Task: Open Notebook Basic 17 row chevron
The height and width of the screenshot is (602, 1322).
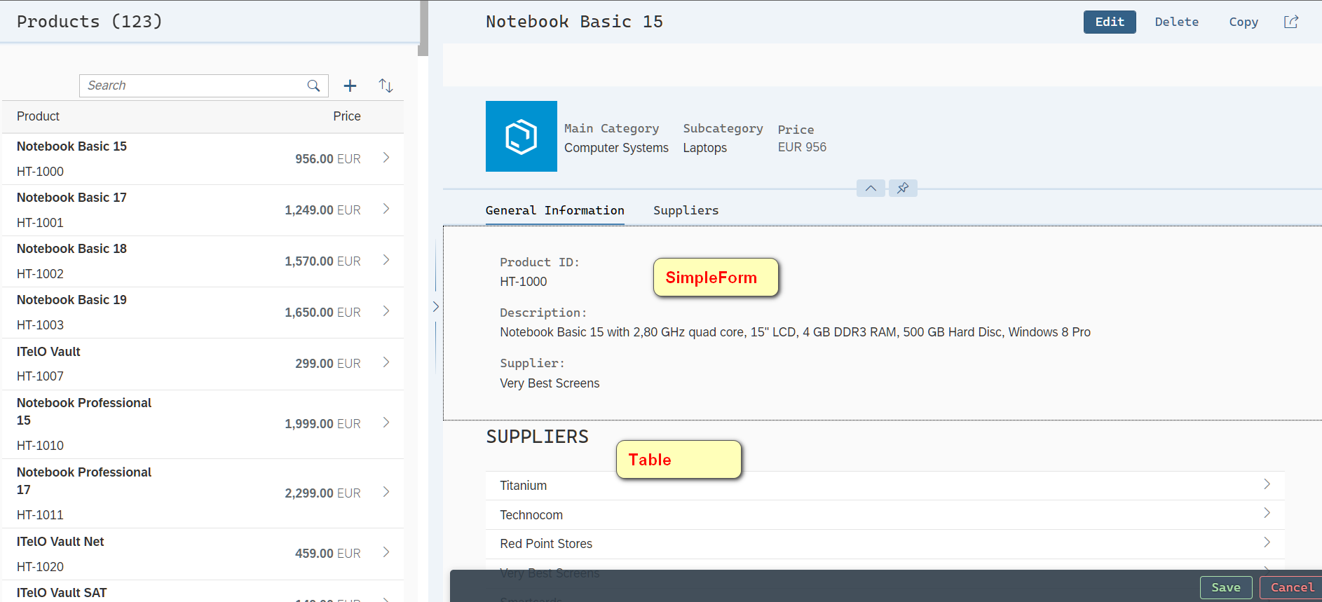Action: [386, 209]
